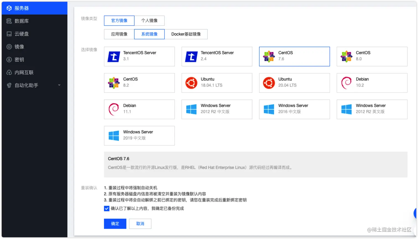
Task: Click TencentOS Server 3.1 logo
Action: click(114, 57)
